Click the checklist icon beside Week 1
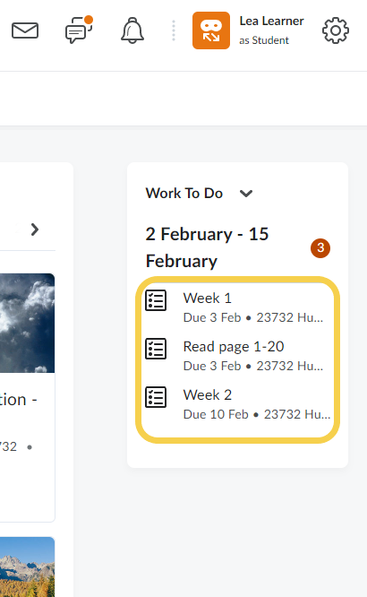367x597 pixels. tap(156, 300)
